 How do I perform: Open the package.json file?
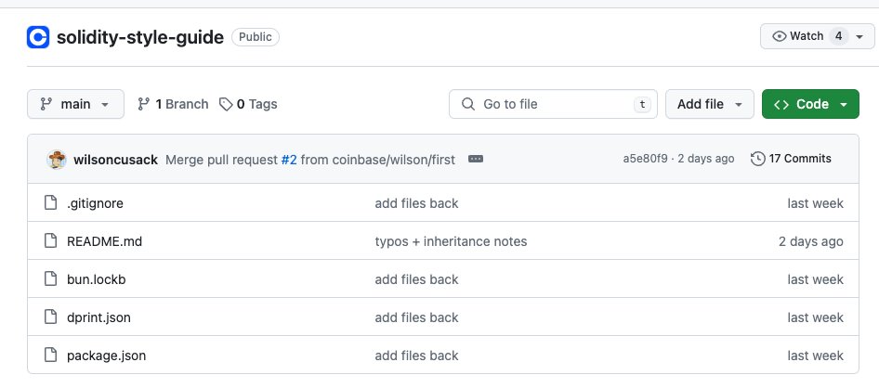pos(106,356)
